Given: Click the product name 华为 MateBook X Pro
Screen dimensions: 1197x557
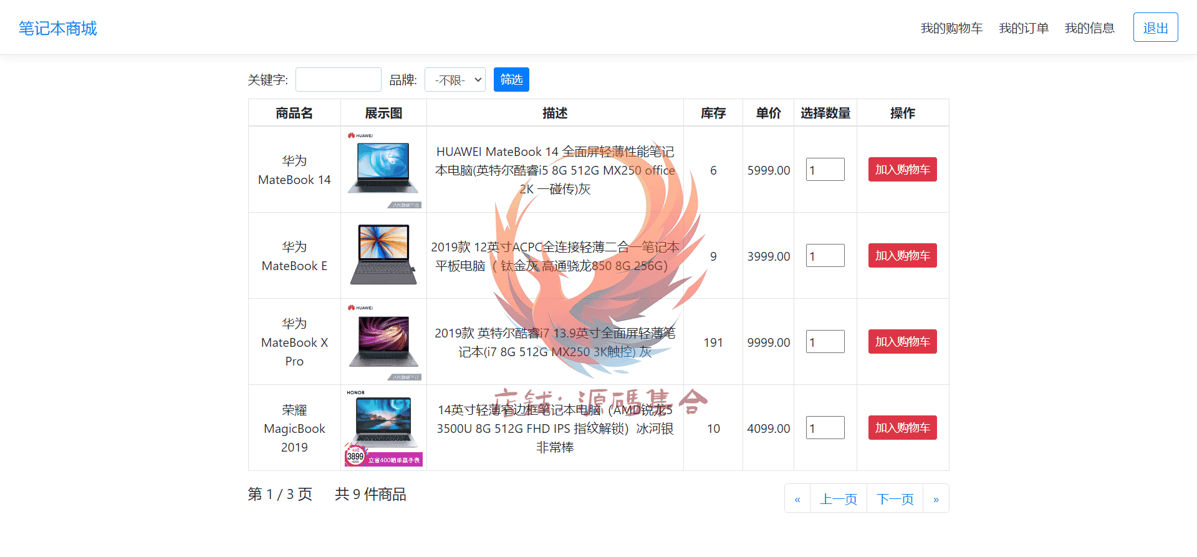Looking at the screenshot, I should tap(294, 342).
